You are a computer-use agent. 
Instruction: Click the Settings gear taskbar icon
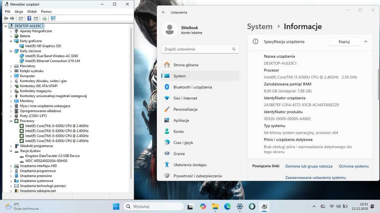(x=240, y=207)
